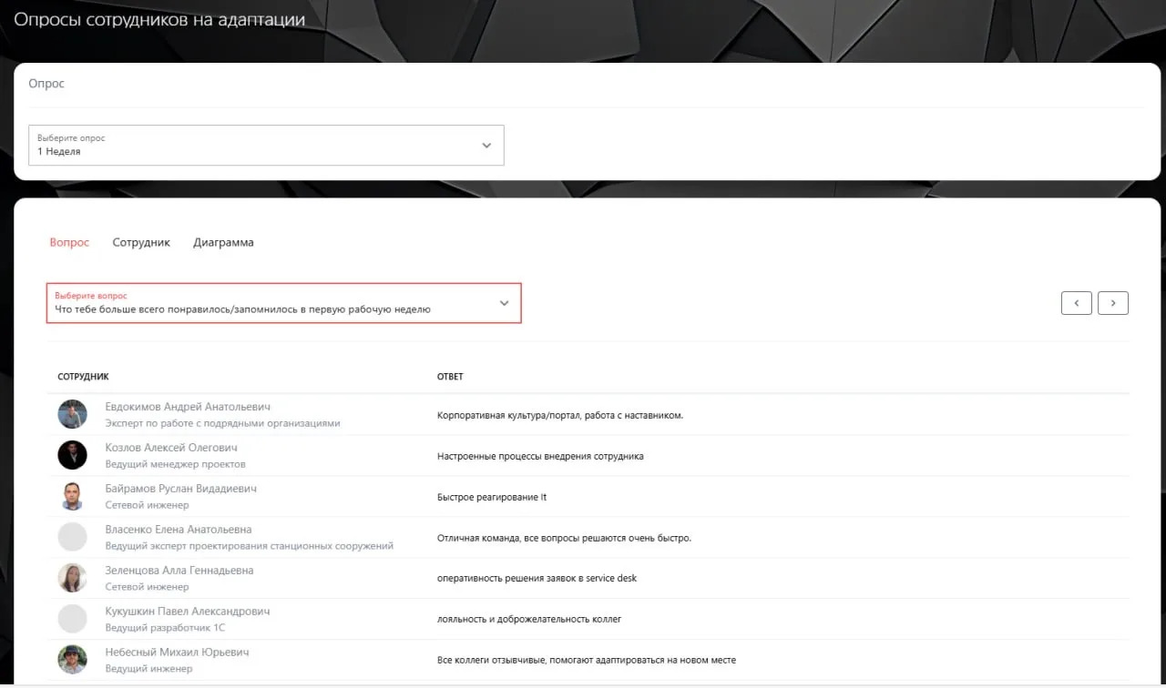Click the СОТРУДНИК column header
Screen dimensions: 1166x688
click(83, 377)
